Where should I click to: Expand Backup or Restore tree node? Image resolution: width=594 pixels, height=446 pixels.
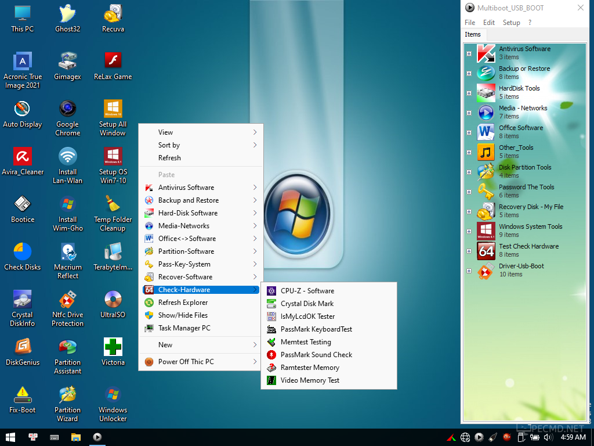(x=469, y=73)
